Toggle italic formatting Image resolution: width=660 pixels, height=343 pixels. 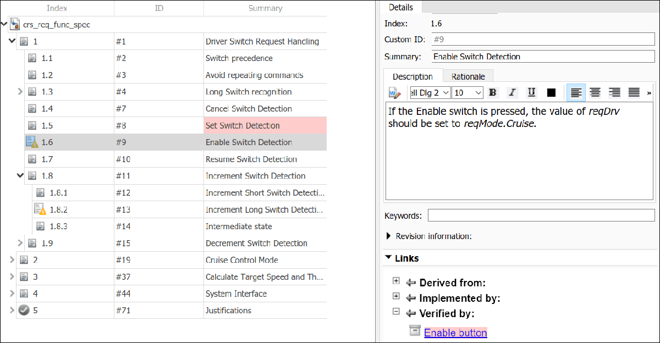click(x=512, y=92)
